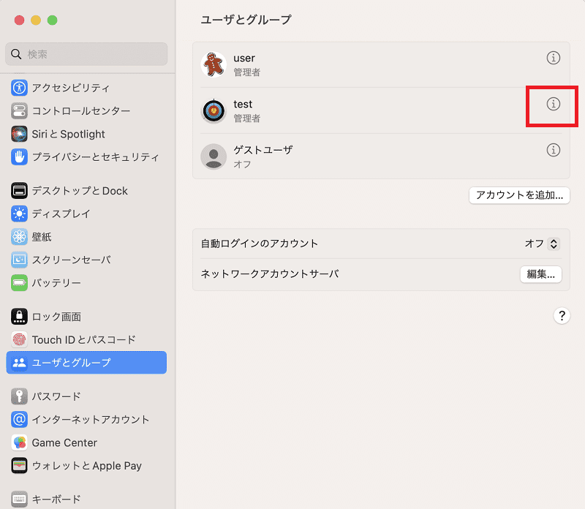Select プライバシーとセキュリティ label

pyautogui.click(x=96, y=157)
